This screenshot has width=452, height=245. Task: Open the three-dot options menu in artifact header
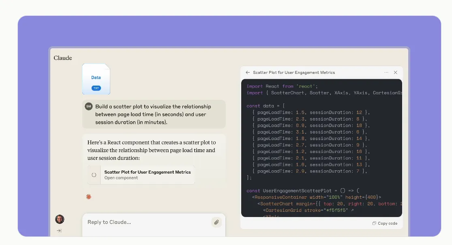(x=386, y=73)
